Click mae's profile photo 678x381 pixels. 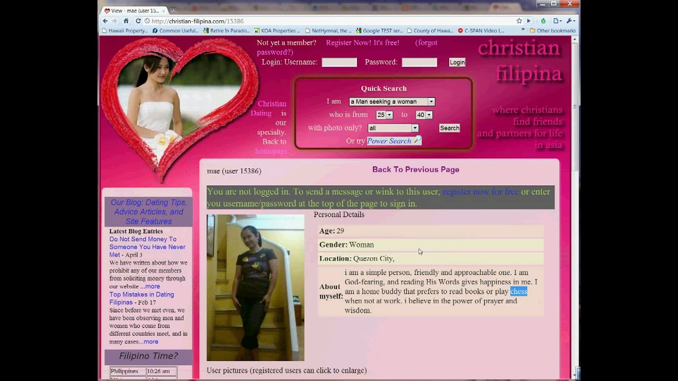click(255, 287)
